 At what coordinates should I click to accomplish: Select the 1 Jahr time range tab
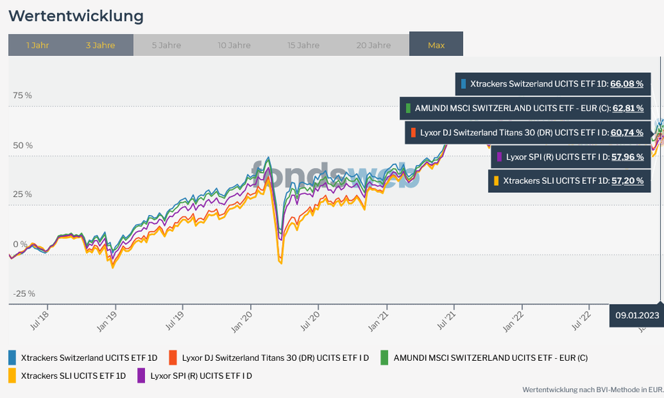38,45
